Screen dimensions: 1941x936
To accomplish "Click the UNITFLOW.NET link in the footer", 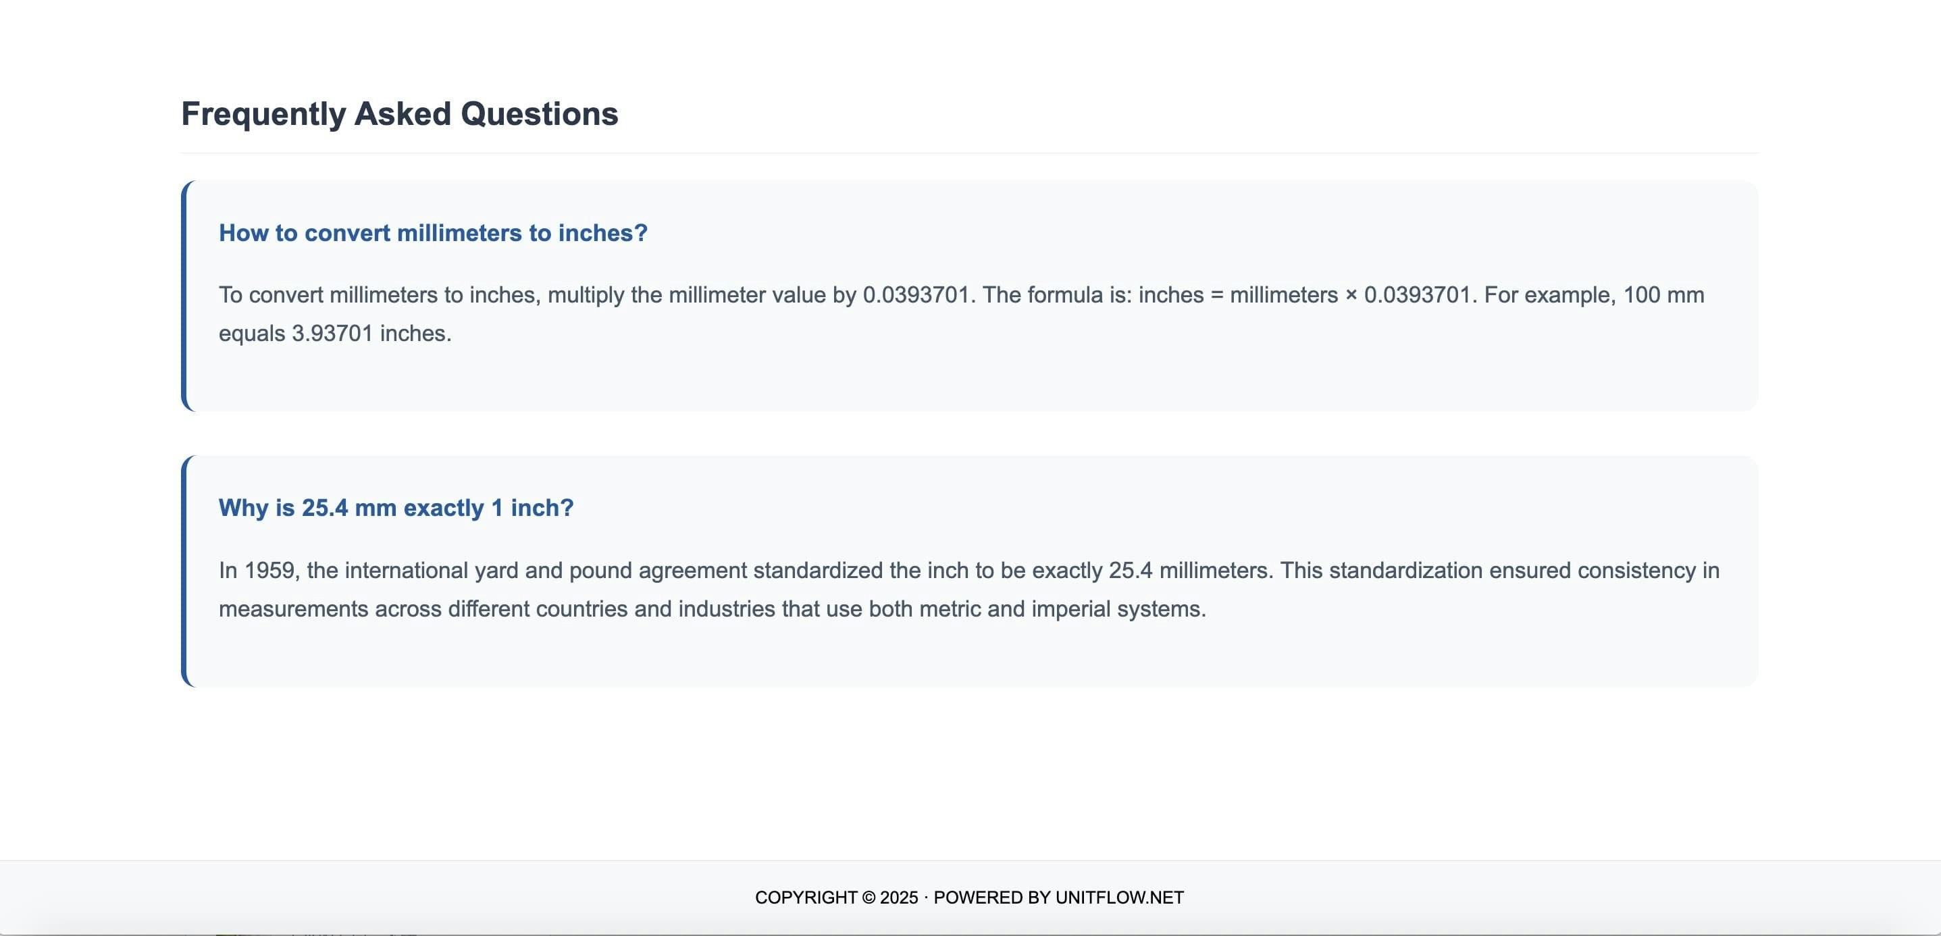I will tap(1119, 898).
